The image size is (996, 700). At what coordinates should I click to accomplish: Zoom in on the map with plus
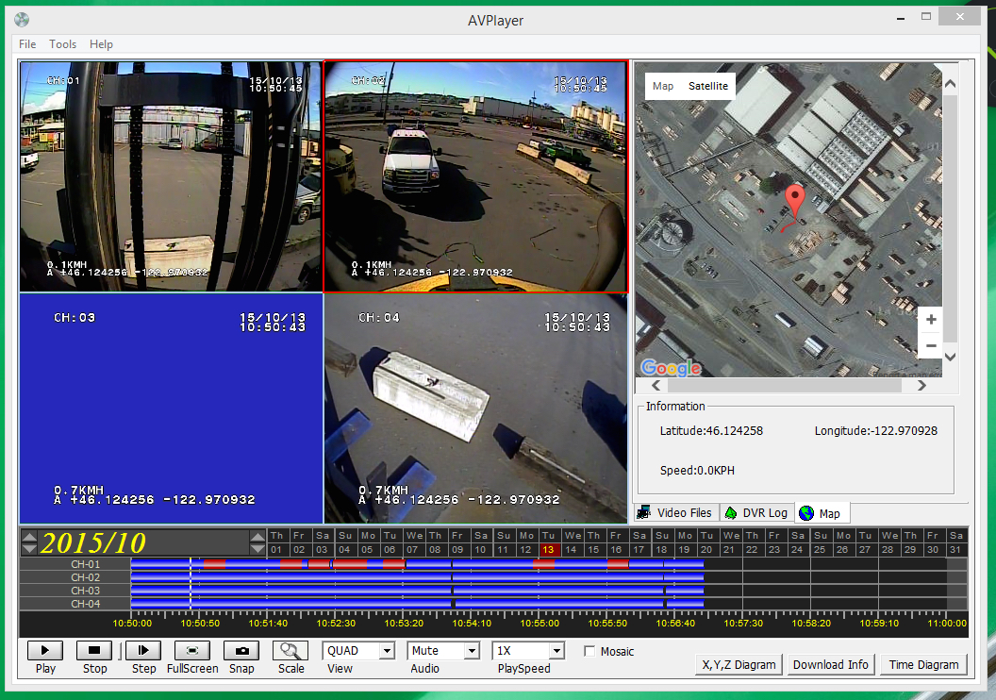(931, 320)
